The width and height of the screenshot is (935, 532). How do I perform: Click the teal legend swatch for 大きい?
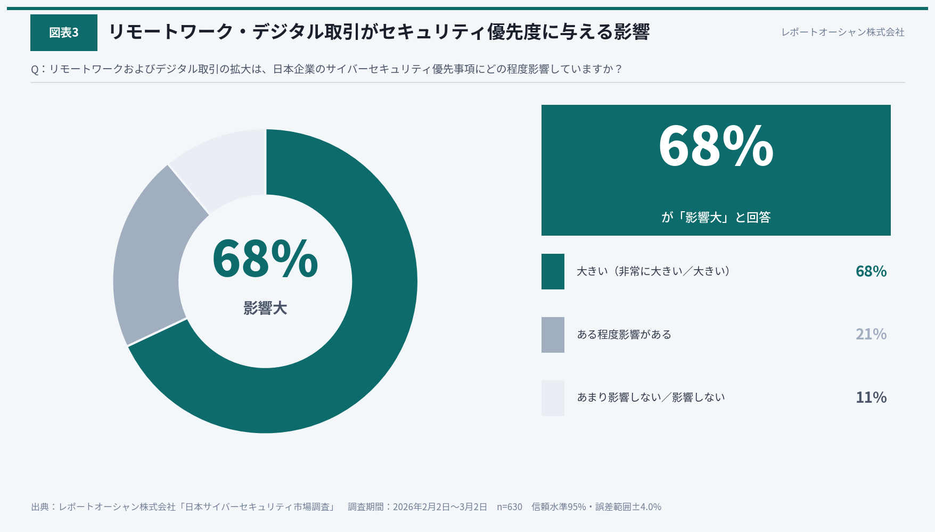point(553,271)
